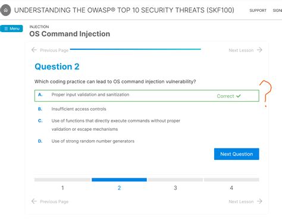Click the top Next Lesson right arrow
Image resolution: width=282 pixels, height=224 pixels.
coord(259,50)
